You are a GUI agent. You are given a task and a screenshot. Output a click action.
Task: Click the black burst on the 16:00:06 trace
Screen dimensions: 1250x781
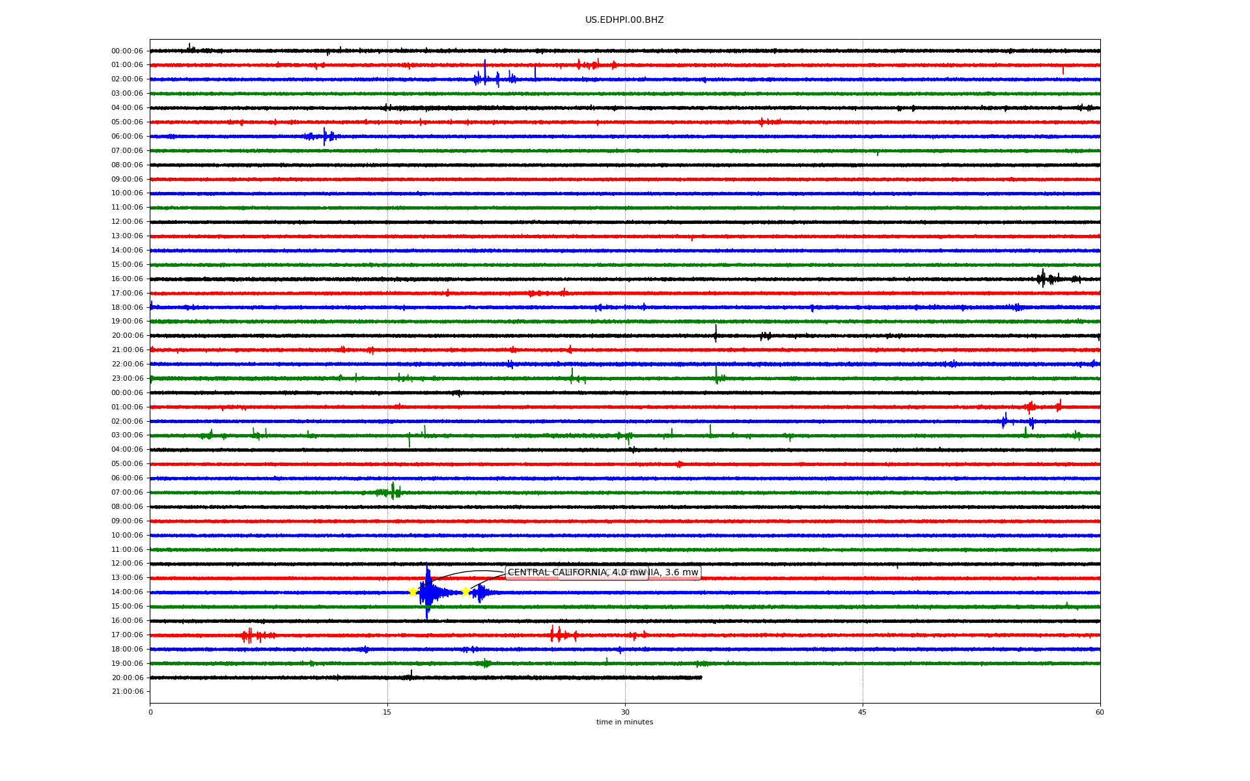click(1044, 279)
